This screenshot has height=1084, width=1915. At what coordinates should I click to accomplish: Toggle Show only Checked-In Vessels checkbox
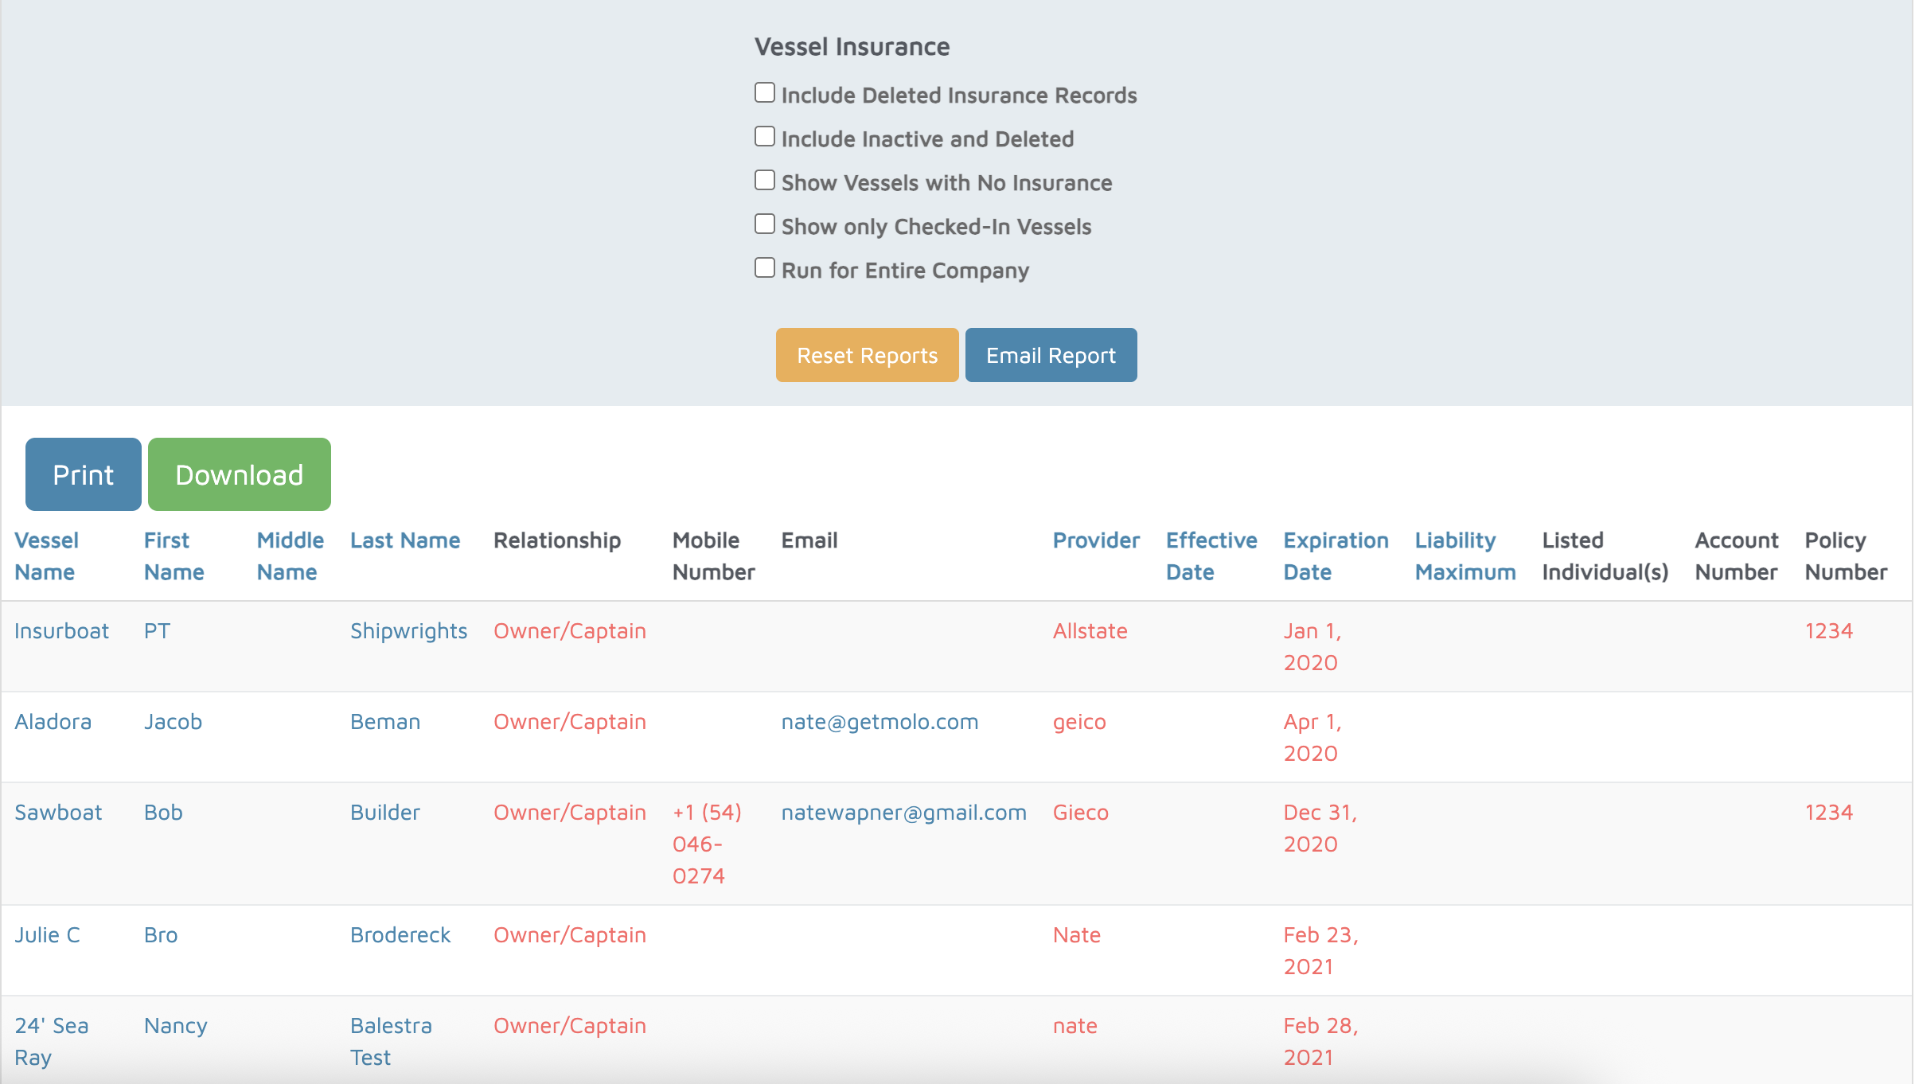(764, 224)
